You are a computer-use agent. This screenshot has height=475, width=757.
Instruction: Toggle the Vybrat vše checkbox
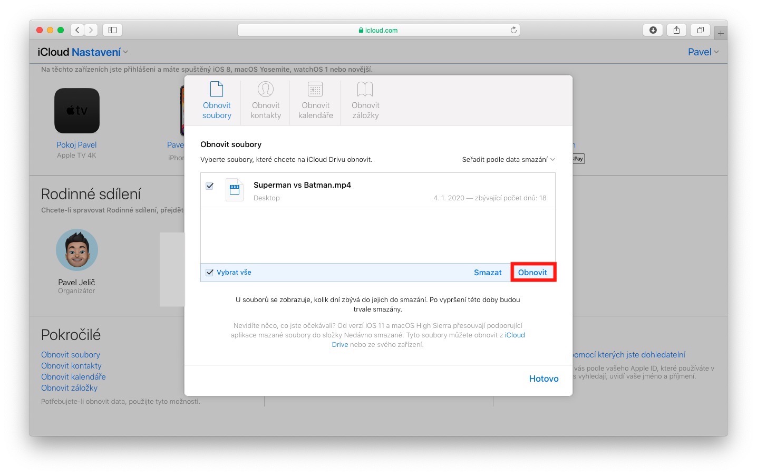click(x=210, y=273)
